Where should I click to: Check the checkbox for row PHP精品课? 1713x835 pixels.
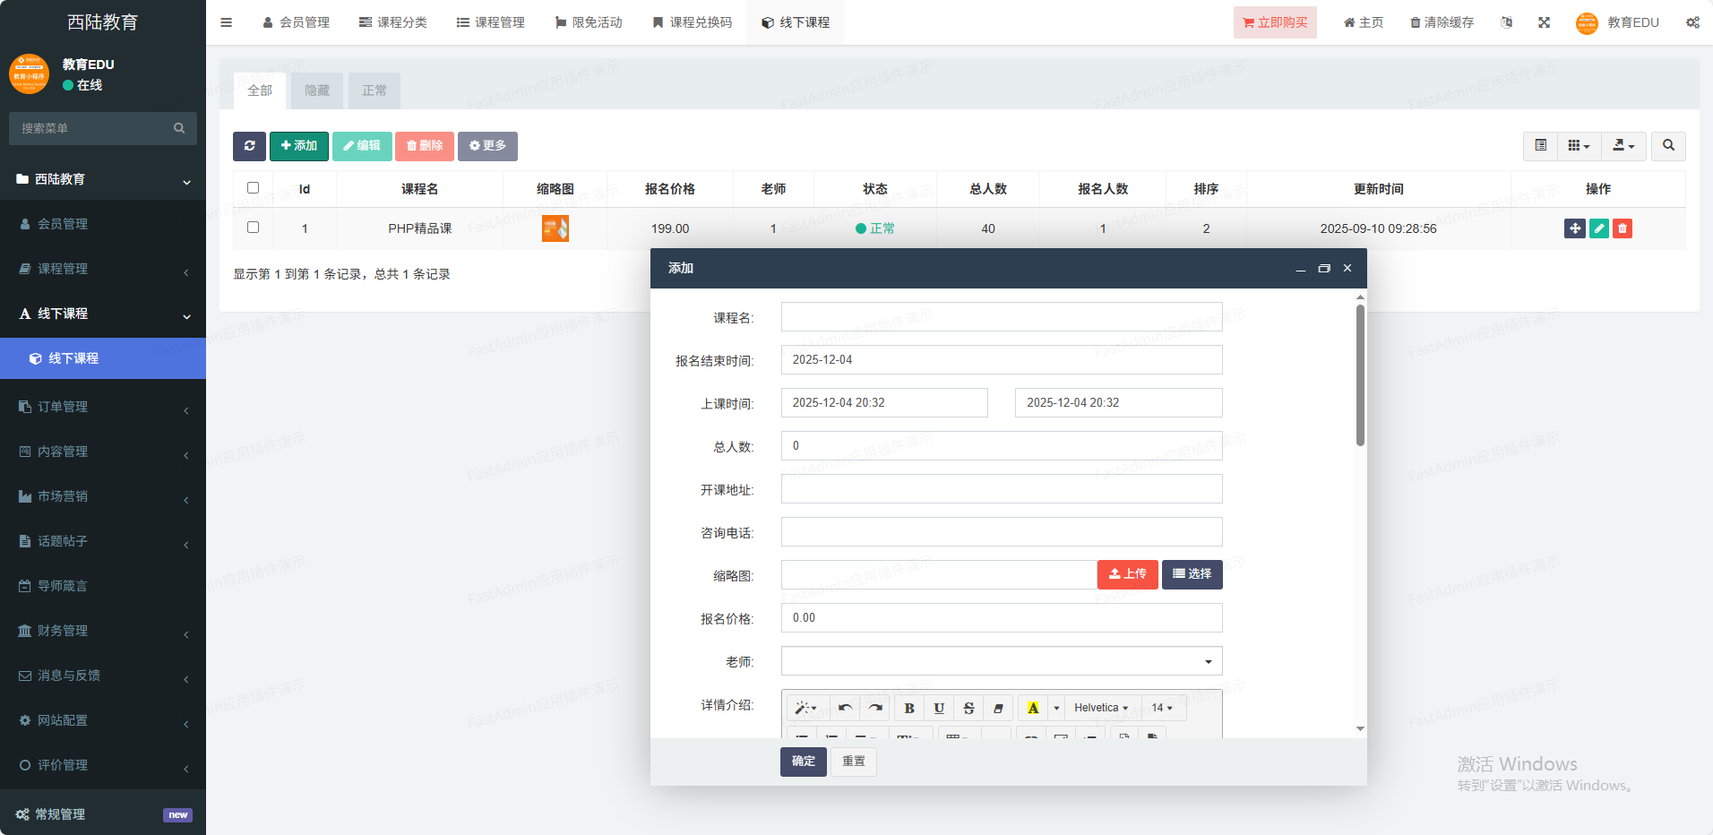253,228
